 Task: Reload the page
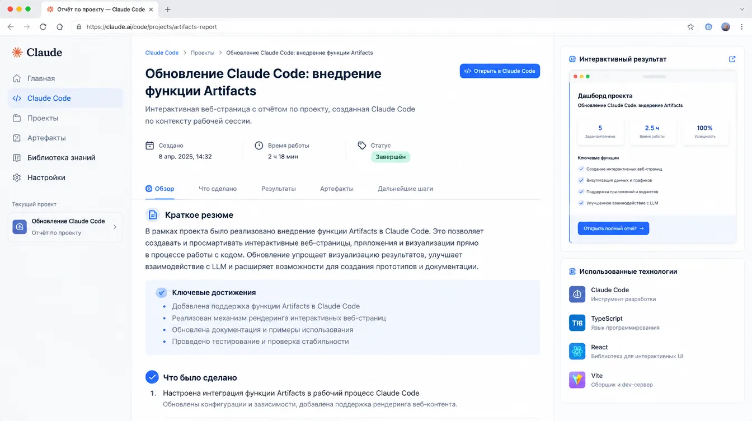point(43,26)
